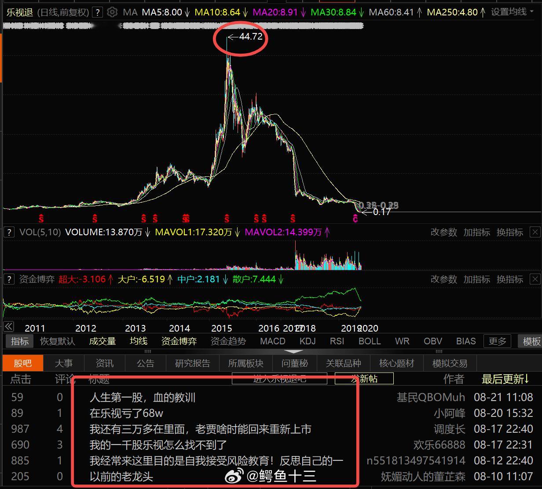This screenshot has width=542, height=489.
Task: Open post 以前的老龙头
Action: (x=121, y=477)
